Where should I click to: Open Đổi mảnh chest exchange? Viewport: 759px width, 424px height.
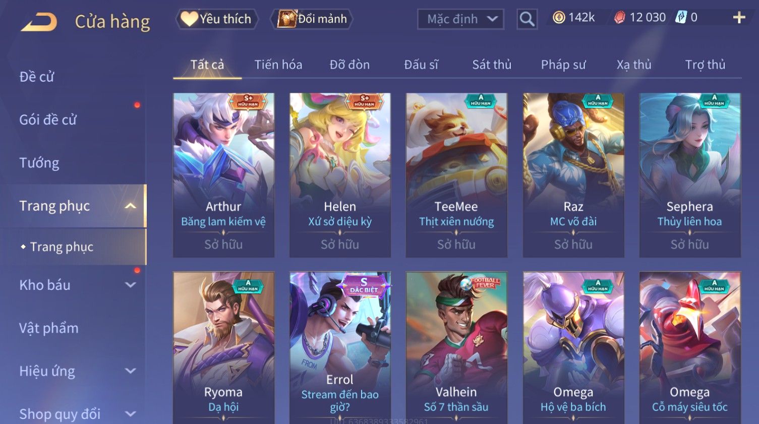312,19
